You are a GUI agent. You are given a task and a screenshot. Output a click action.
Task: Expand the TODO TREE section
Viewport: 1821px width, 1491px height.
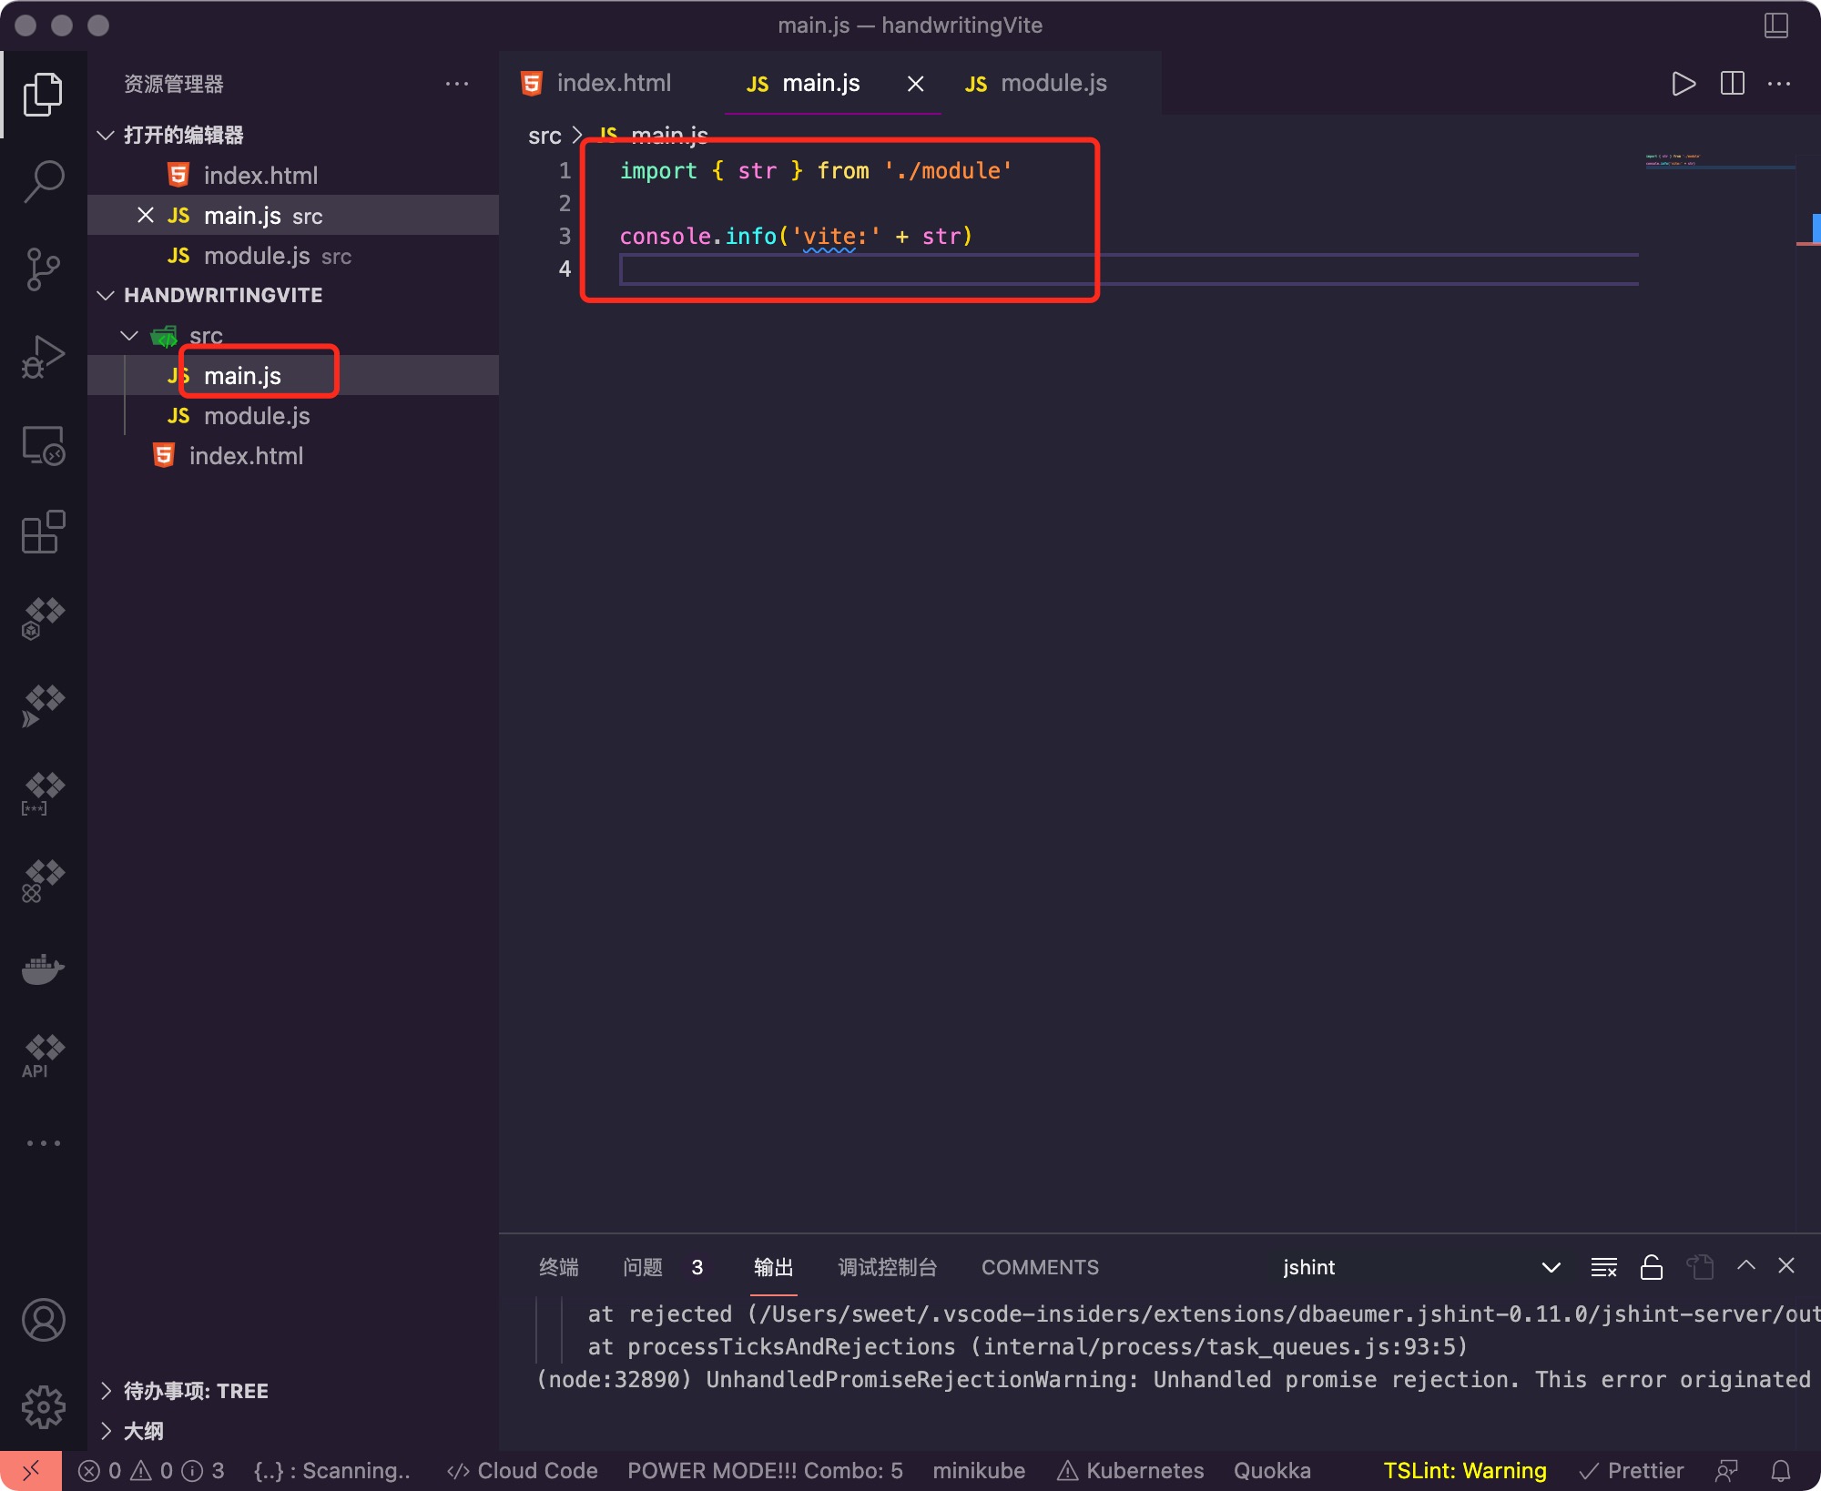click(x=106, y=1391)
